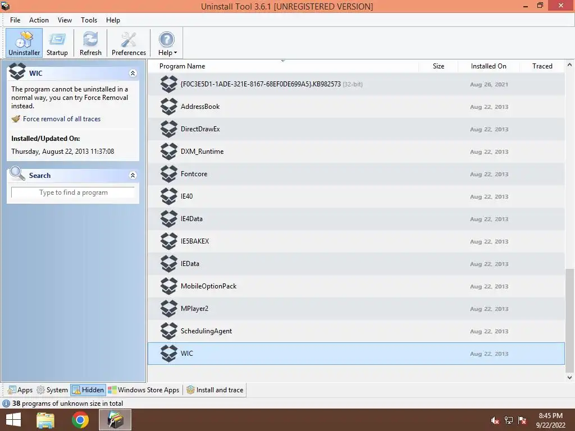Select the SchedulingAgent entry text

pyautogui.click(x=207, y=331)
